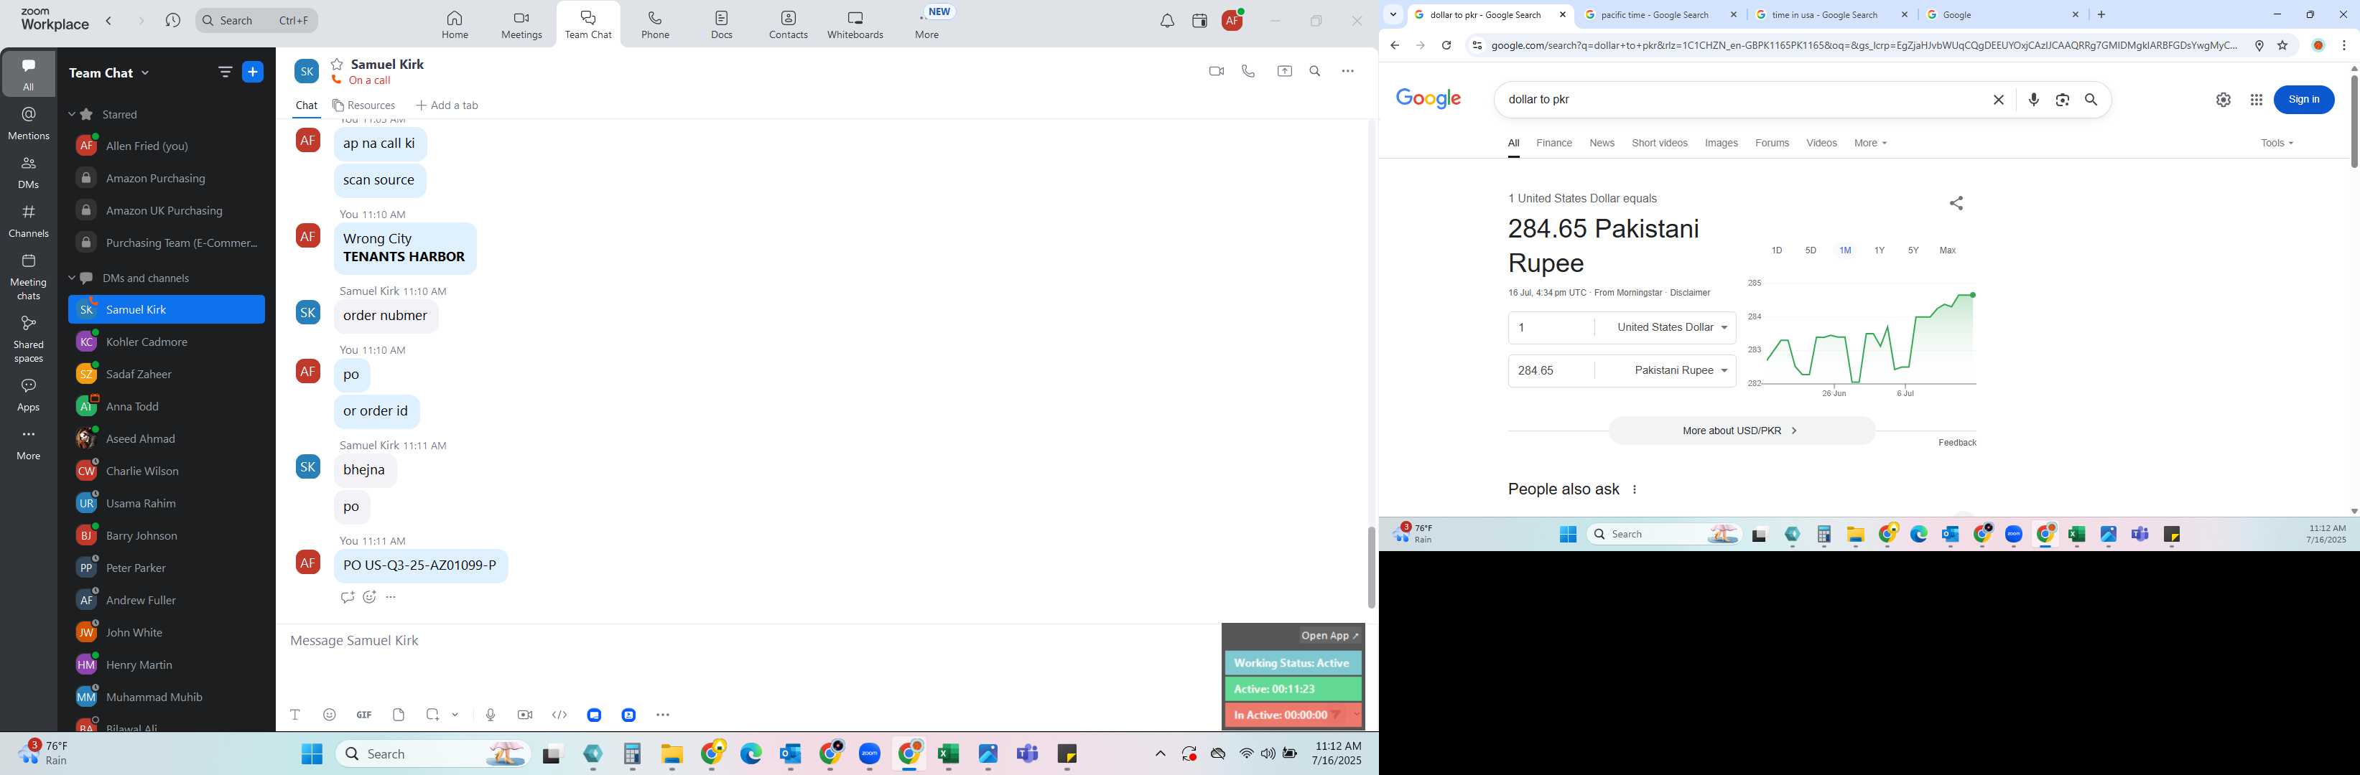Click the chat message list scrollbar

[x=1370, y=568]
